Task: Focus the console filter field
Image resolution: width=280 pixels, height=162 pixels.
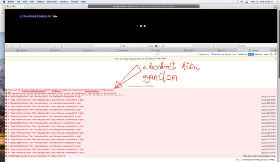Action: click(x=171, y=54)
